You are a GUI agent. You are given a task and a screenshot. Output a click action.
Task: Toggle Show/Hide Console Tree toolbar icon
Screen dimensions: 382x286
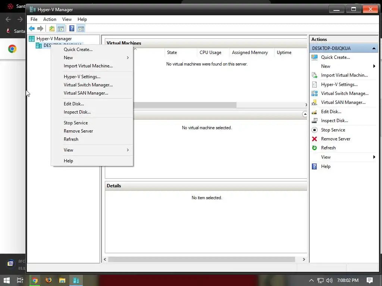coord(61,29)
